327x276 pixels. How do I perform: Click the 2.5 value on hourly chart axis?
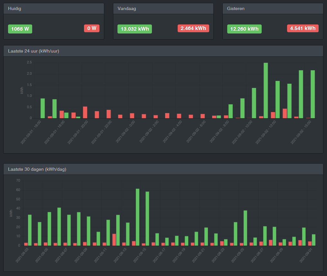click(x=29, y=62)
